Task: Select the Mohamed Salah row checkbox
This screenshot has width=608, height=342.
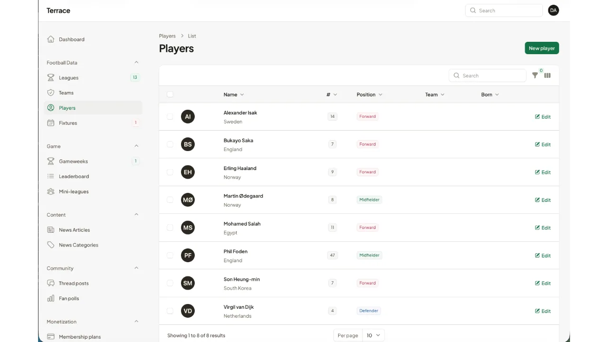Action: pos(170,228)
